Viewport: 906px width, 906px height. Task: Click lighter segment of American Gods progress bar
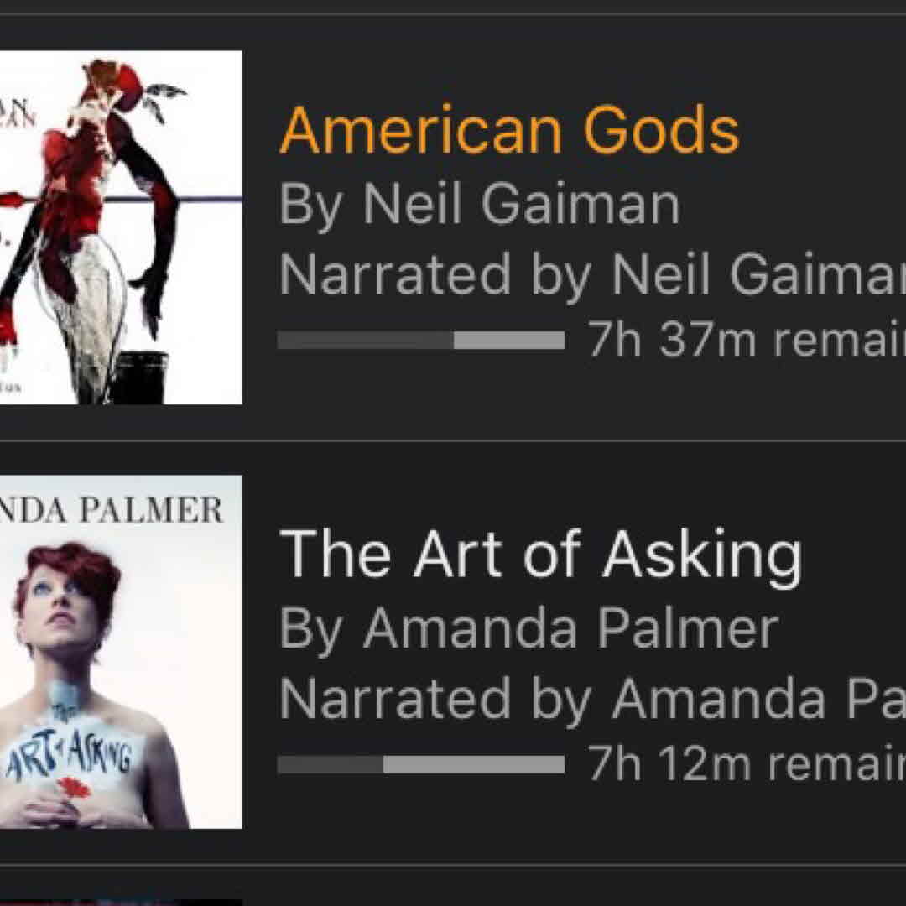click(x=508, y=340)
